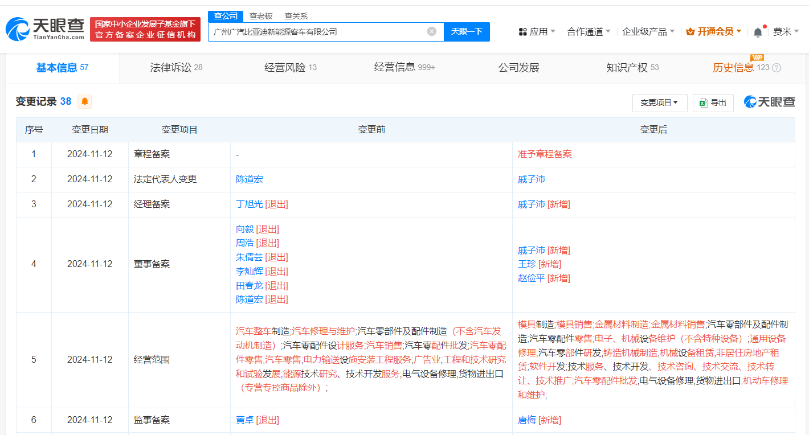Image resolution: width=809 pixels, height=435 pixels.
Task: Open the 变更项目 filter dropdown
Action: coord(660,102)
